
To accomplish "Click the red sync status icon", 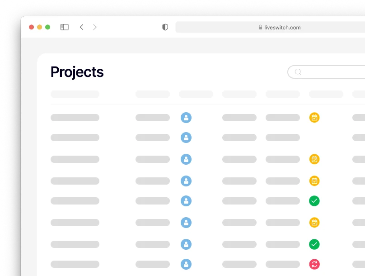I will pos(314,264).
